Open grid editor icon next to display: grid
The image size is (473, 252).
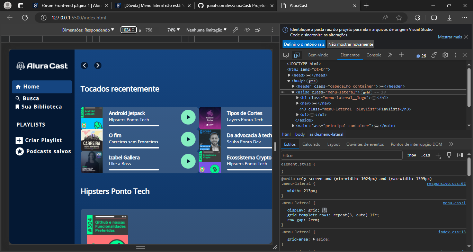(324, 210)
